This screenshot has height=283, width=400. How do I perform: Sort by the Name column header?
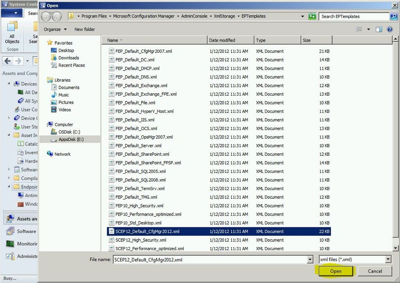pos(155,40)
